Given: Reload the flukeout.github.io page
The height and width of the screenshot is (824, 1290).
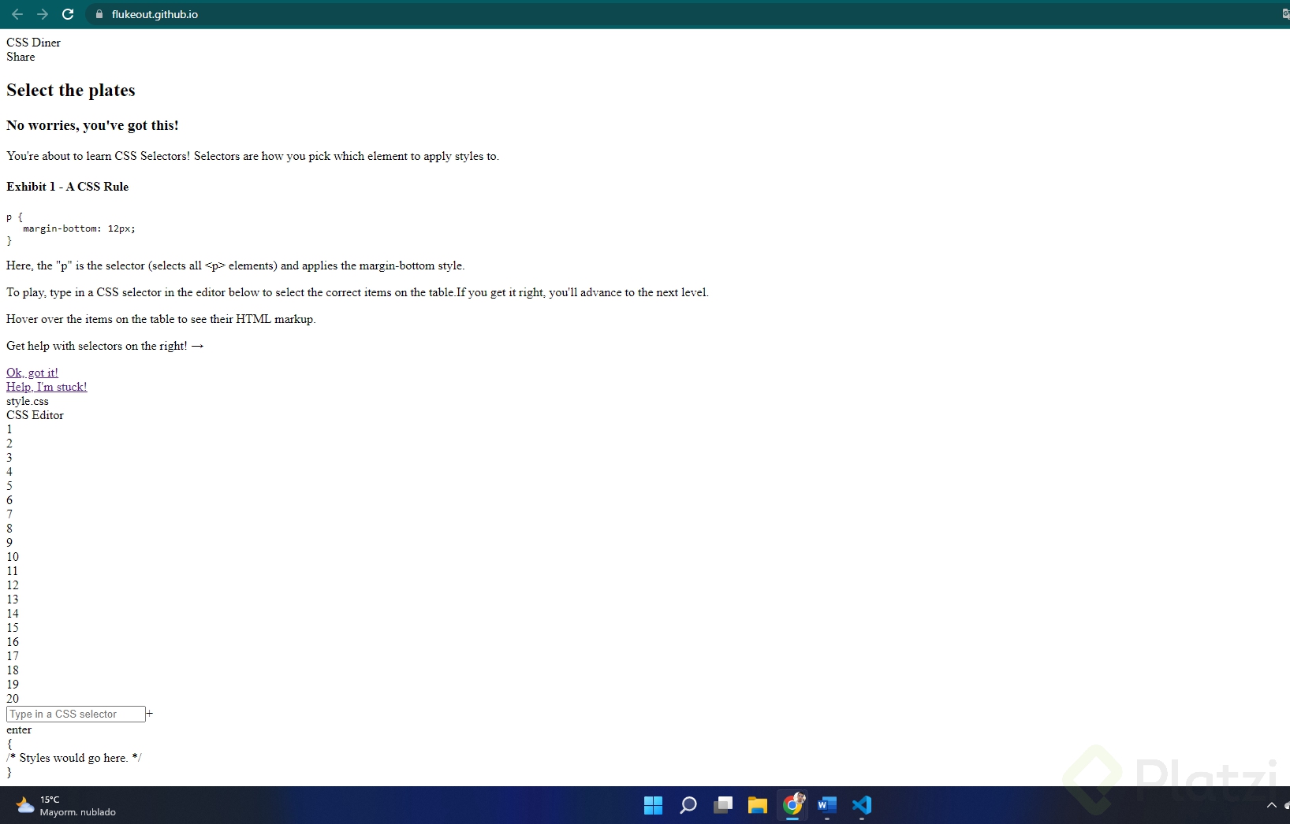Looking at the screenshot, I should point(68,14).
